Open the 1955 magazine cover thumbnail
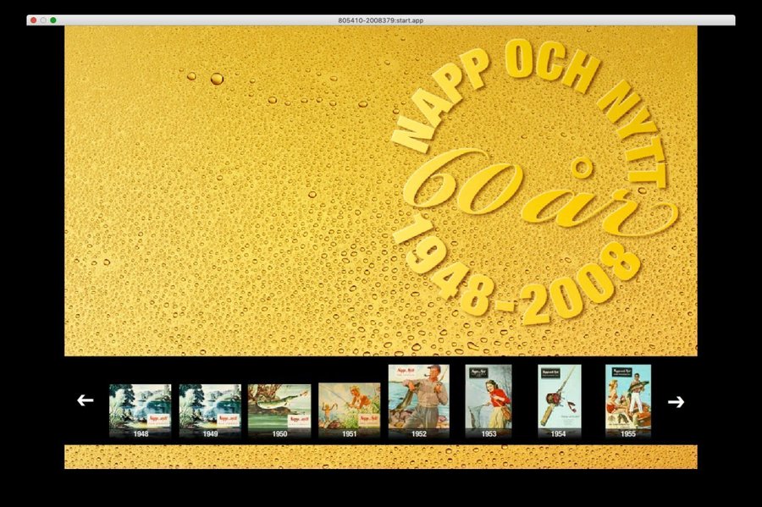Screen dimensions: 762x507 coord(628,401)
